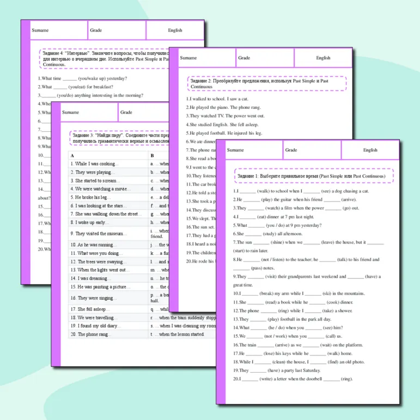Click sentence 4 'I (eat) dinner at 7 pm last night'
The image size is (420, 420).
pyautogui.click(x=273, y=217)
